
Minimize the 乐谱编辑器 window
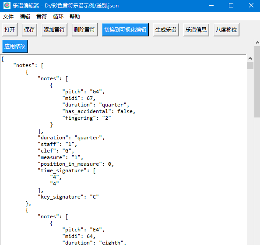[x=211, y=5]
